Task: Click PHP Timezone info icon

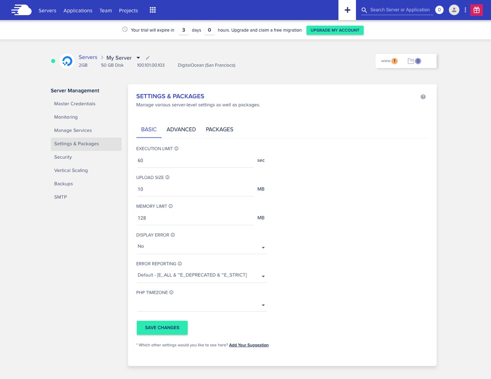Action: coord(171,292)
